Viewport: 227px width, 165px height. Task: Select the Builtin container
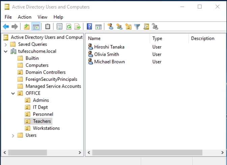click(x=32, y=58)
